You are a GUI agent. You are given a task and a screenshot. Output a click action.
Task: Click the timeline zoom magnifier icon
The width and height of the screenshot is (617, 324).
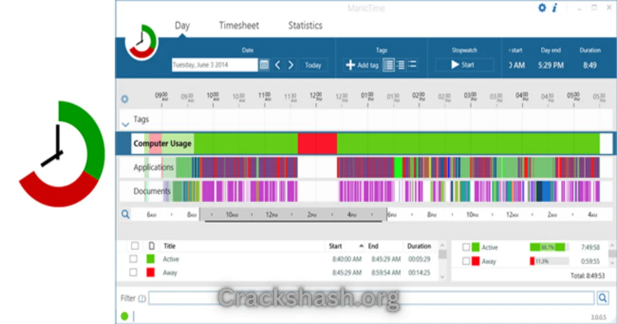click(x=125, y=214)
